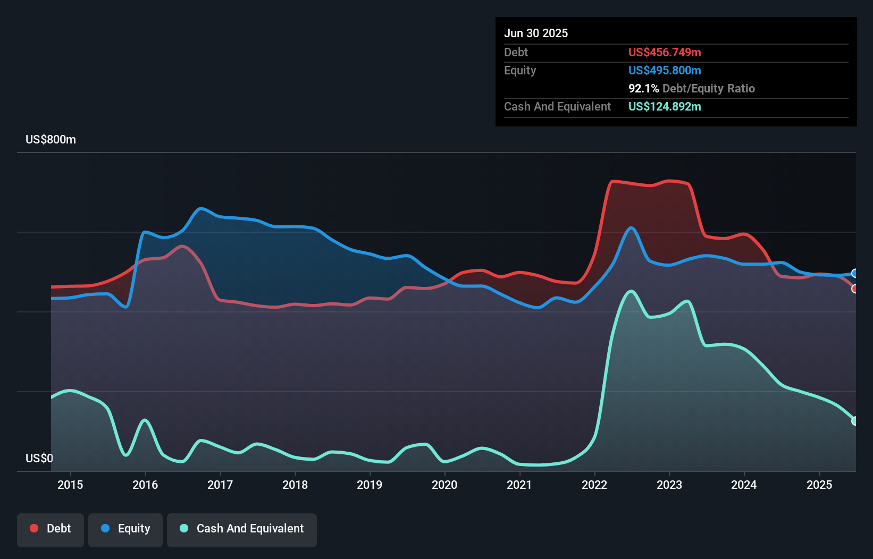This screenshot has height=559, width=873.
Task: Click the Jun 30 2025 tooltip date
Action: (536, 33)
